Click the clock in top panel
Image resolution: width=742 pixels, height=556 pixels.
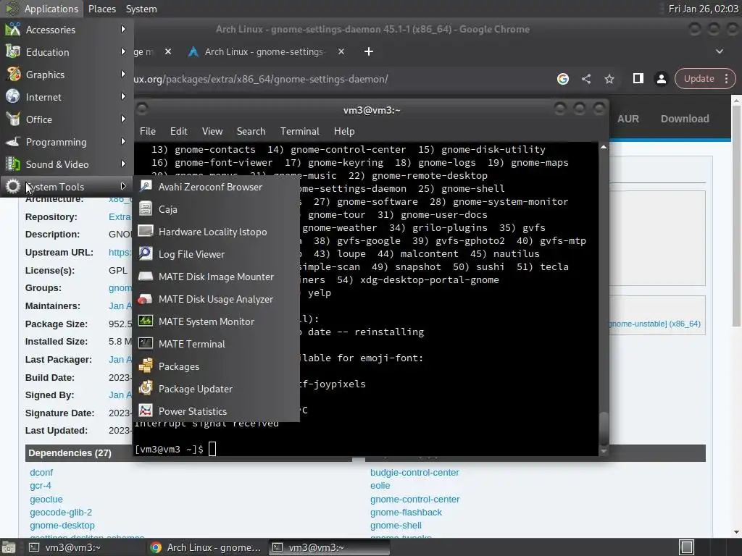(703, 9)
